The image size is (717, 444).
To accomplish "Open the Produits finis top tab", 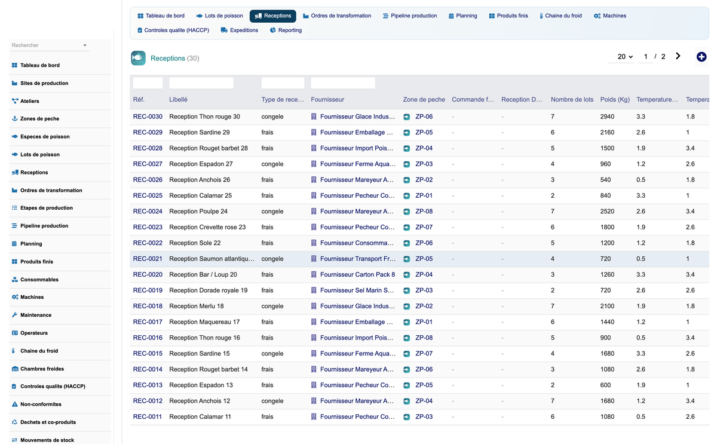I will click(508, 16).
